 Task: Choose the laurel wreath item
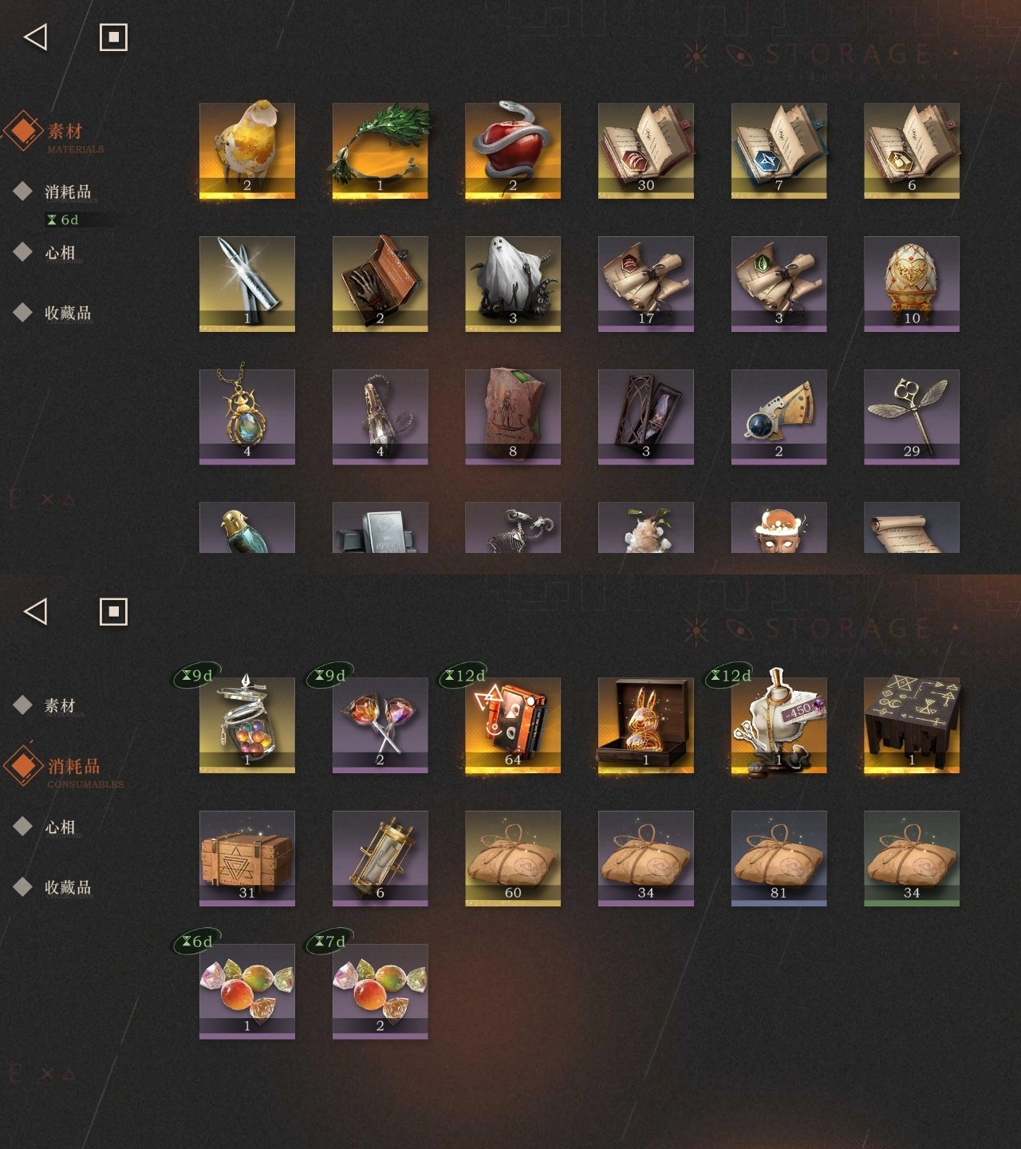(x=380, y=151)
